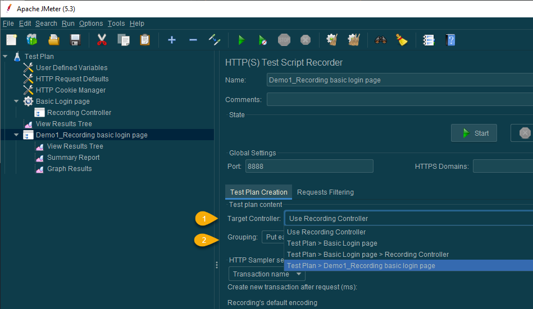Open a test plan file via folder icon
Viewport: 533px width, 309px height.
pos(54,40)
